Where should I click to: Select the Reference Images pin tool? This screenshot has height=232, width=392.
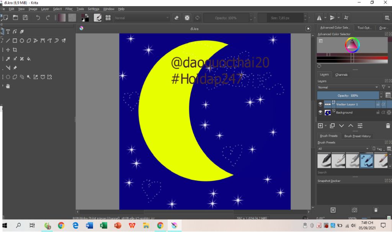point(15,68)
